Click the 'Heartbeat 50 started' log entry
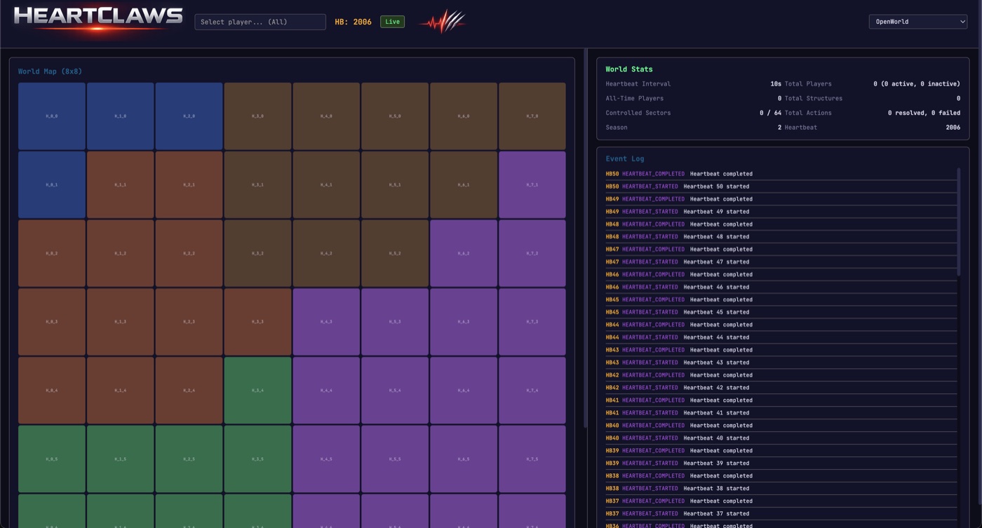Image resolution: width=982 pixels, height=528 pixels. coord(781,187)
